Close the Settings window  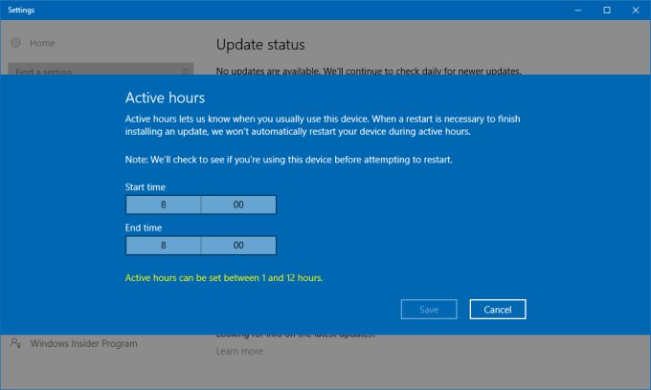click(636, 10)
